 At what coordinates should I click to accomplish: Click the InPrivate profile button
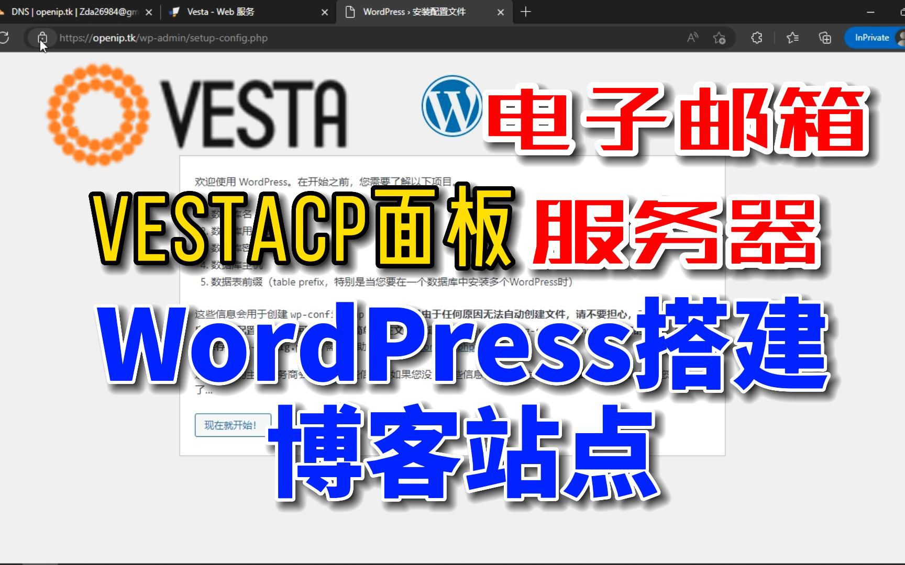tap(875, 38)
